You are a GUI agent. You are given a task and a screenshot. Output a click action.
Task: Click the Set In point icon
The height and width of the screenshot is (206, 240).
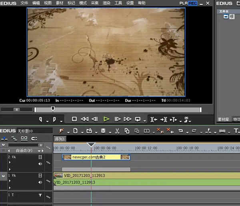tap(41, 119)
